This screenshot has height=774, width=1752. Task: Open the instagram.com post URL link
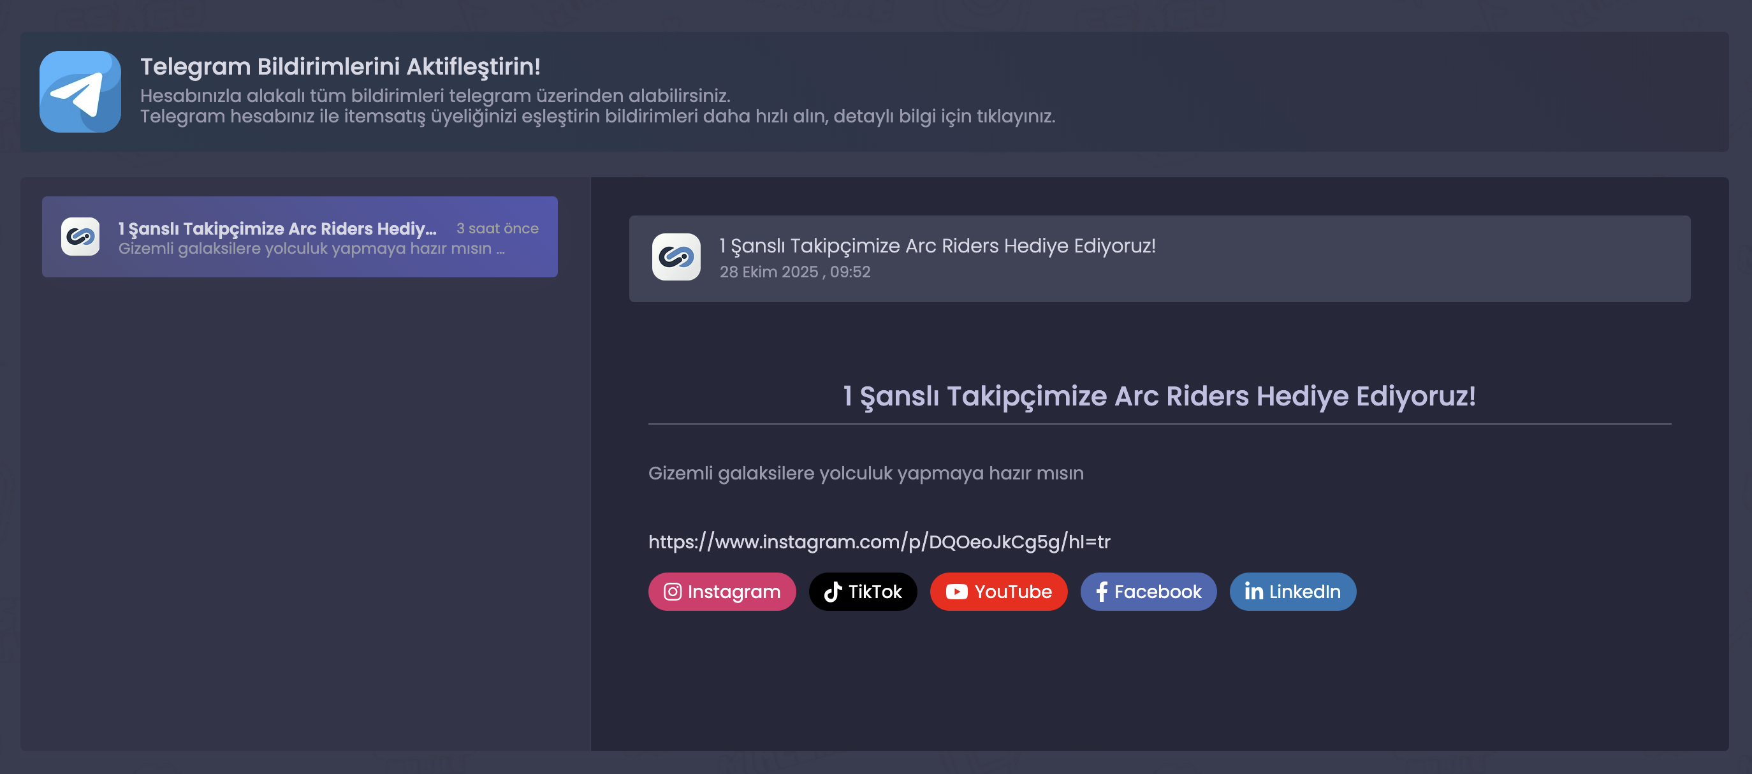click(879, 541)
